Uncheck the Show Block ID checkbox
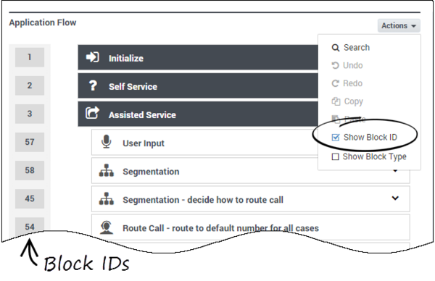 pyautogui.click(x=336, y=137)
